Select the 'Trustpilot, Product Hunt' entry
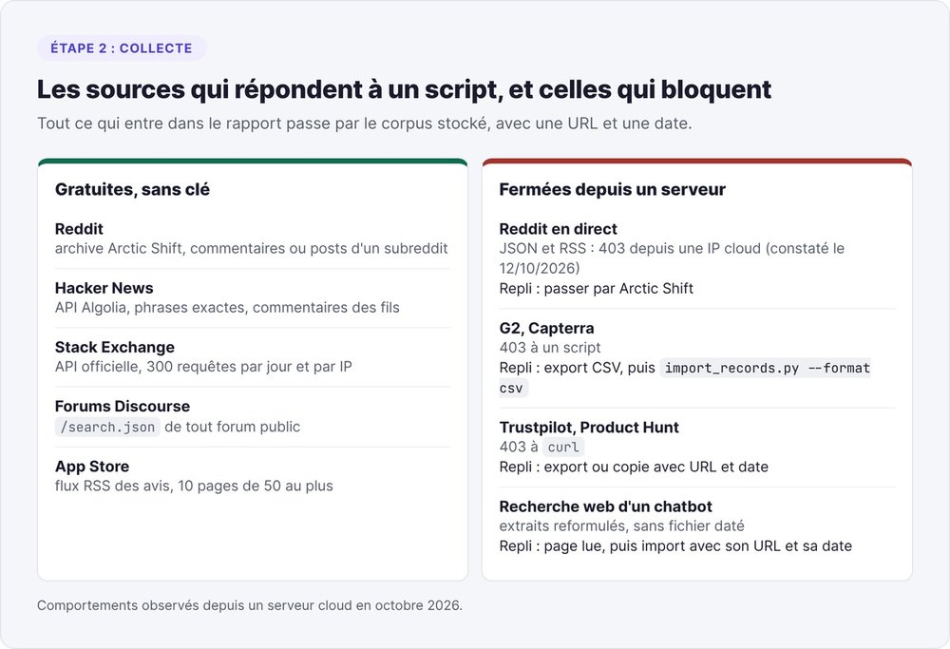The height and width of the screenshot is (649, 950). coord(589,428)
